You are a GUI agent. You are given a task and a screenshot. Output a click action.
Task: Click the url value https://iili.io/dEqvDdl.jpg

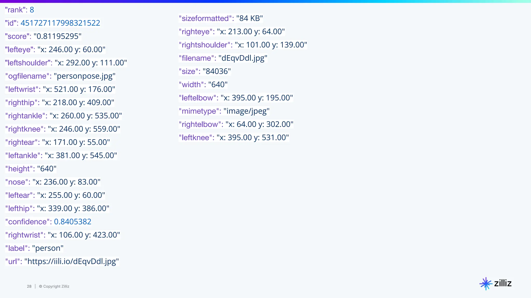tap(72, 261)
